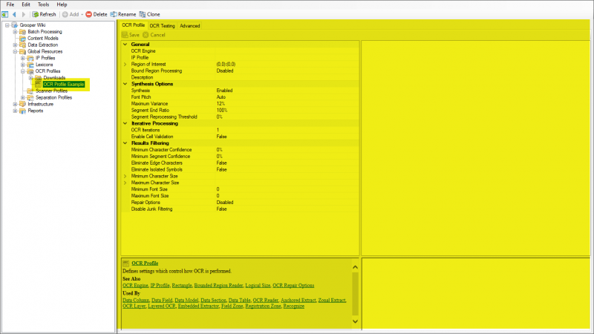Open the Add button dropdown arrow
The height and width of the screenshot is (334, 594).
click(82, 14)
